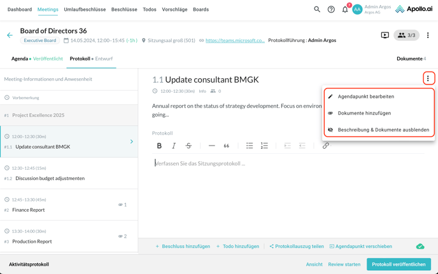This screenshot has width=438, height=274.
Task: Switch to the Agenda tab
Action: click(20, 58)
